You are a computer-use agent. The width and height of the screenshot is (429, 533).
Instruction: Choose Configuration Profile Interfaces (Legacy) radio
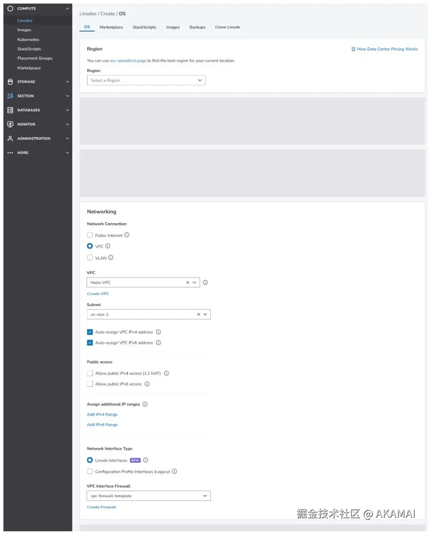click(x=90, y=471)
